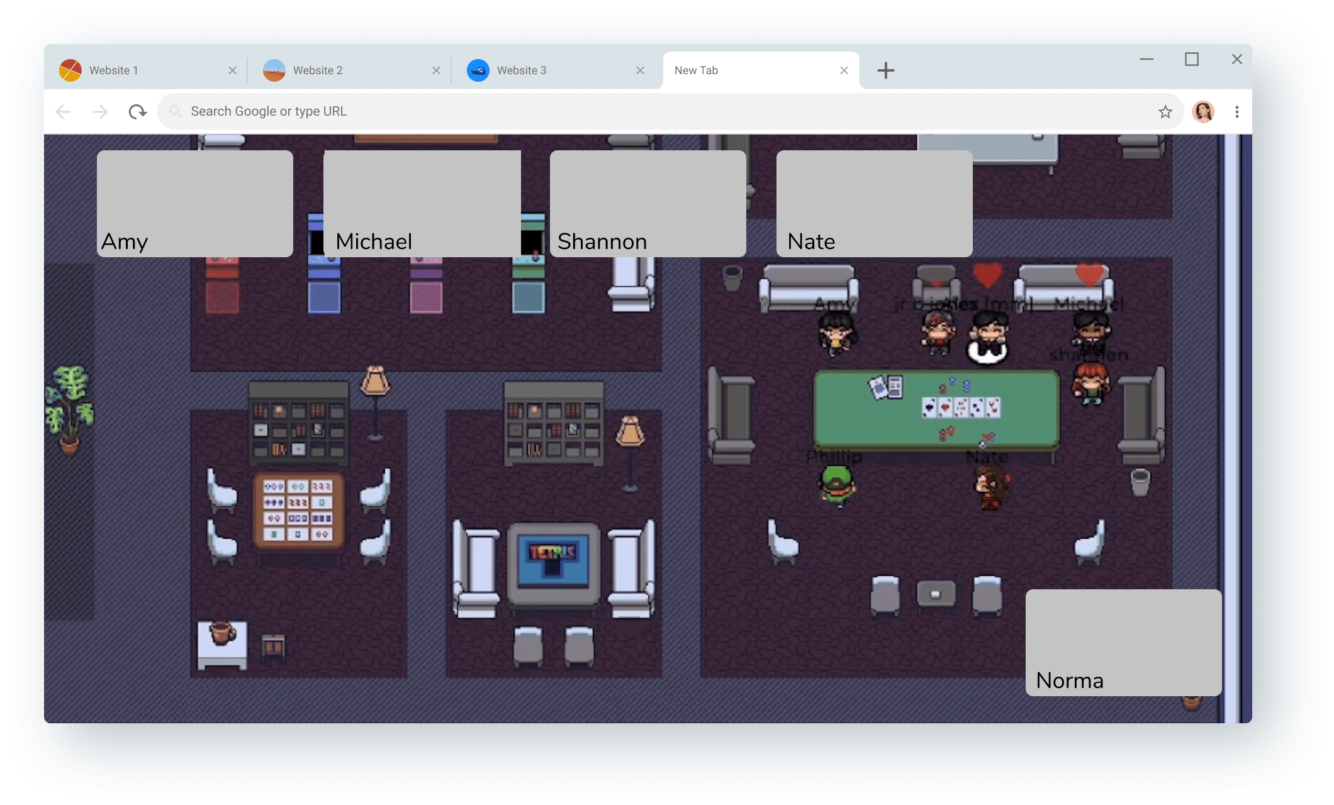Switch to the Website 3 tab
This screenshot has height=805, width=1334.
(522, 70)
